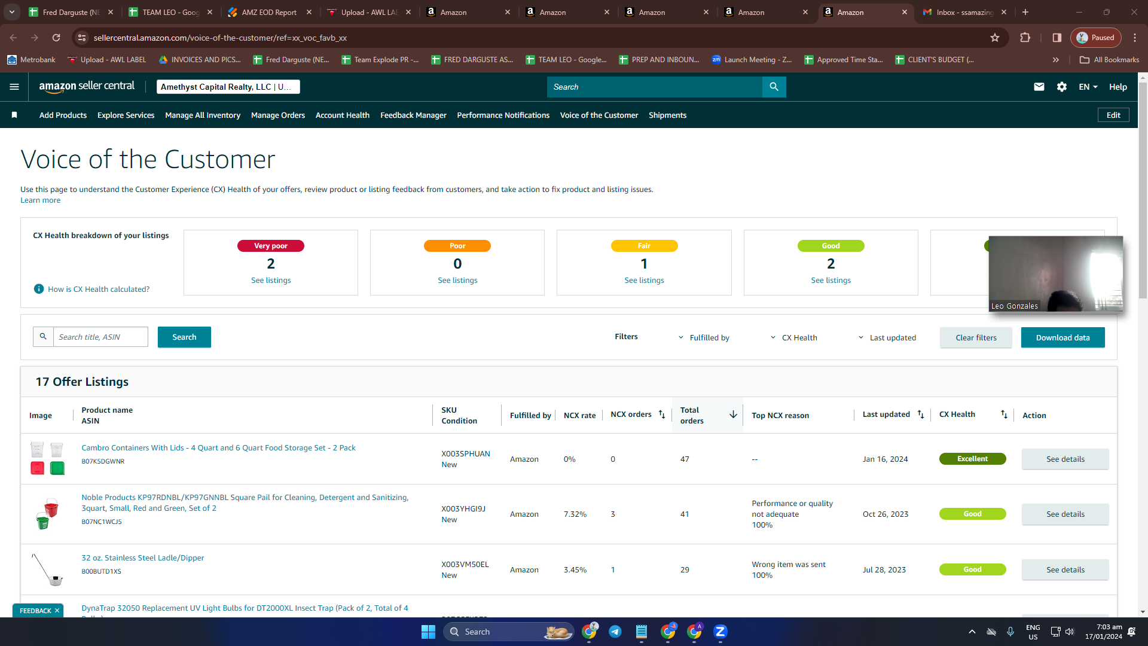Click the Amazon Seller Central logo
This screenshot has height=646, width=1148.
[87, 87]
